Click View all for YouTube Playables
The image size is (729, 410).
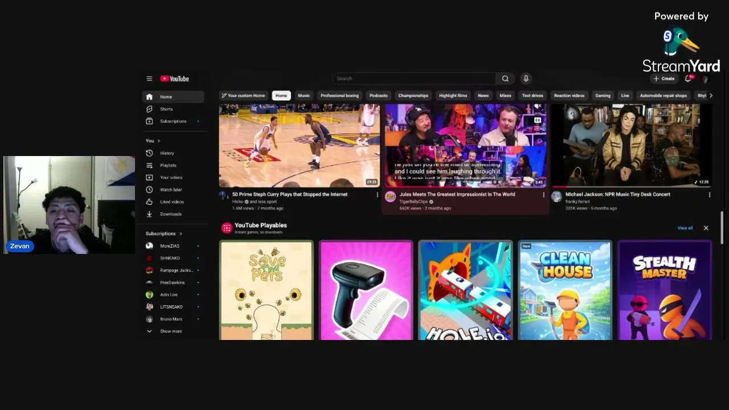click(685, 228)
